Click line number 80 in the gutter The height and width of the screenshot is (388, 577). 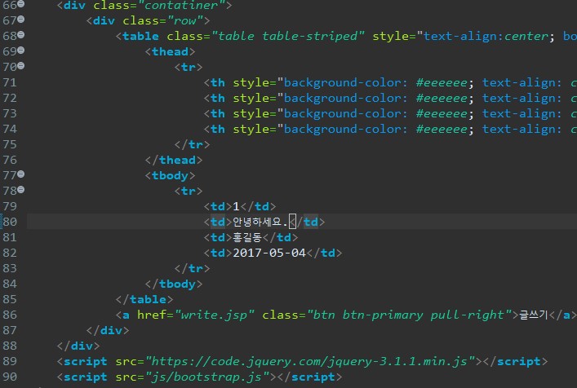point(10,222)
